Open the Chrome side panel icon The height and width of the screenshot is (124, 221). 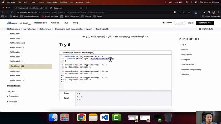pos(209,12)
